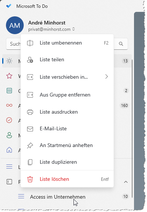Click the group icon in sidebar
The width and height of the screenshot is (147, 212).
(x=9, y=182)
